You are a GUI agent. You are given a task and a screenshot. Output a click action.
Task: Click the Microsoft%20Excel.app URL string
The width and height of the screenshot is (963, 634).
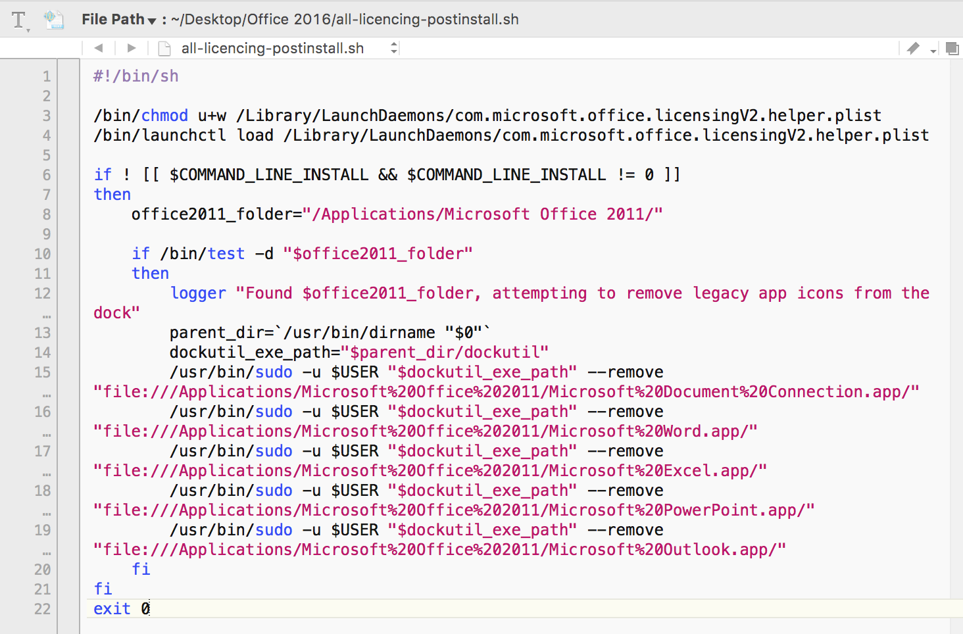pos(430,471)
